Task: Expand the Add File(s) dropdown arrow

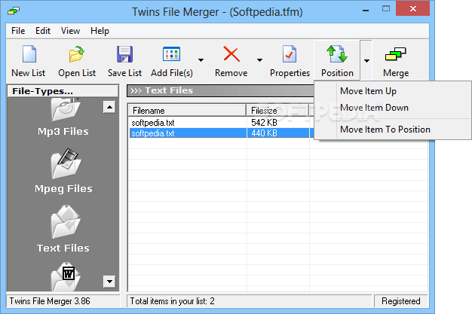Action: click(x=201, y=60)
